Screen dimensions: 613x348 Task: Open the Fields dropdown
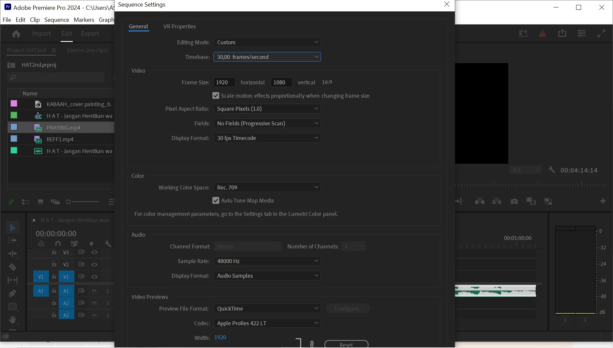click(267, 123)
